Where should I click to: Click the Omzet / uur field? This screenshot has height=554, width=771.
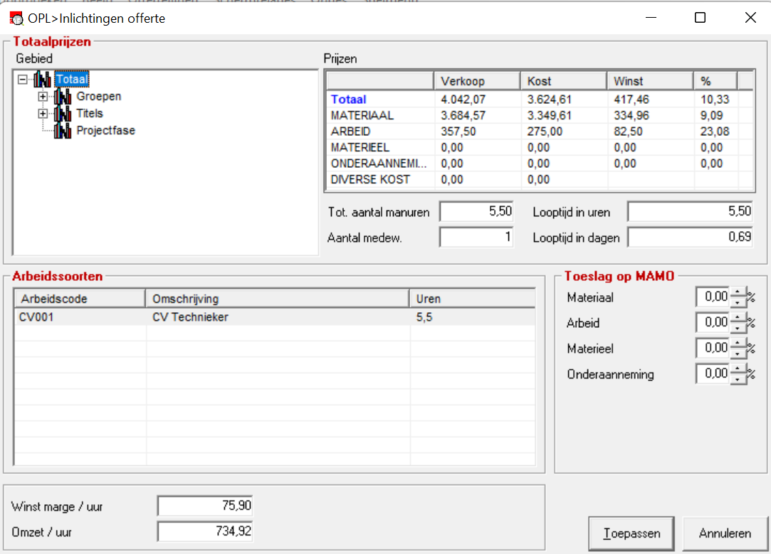click(205, 531)
